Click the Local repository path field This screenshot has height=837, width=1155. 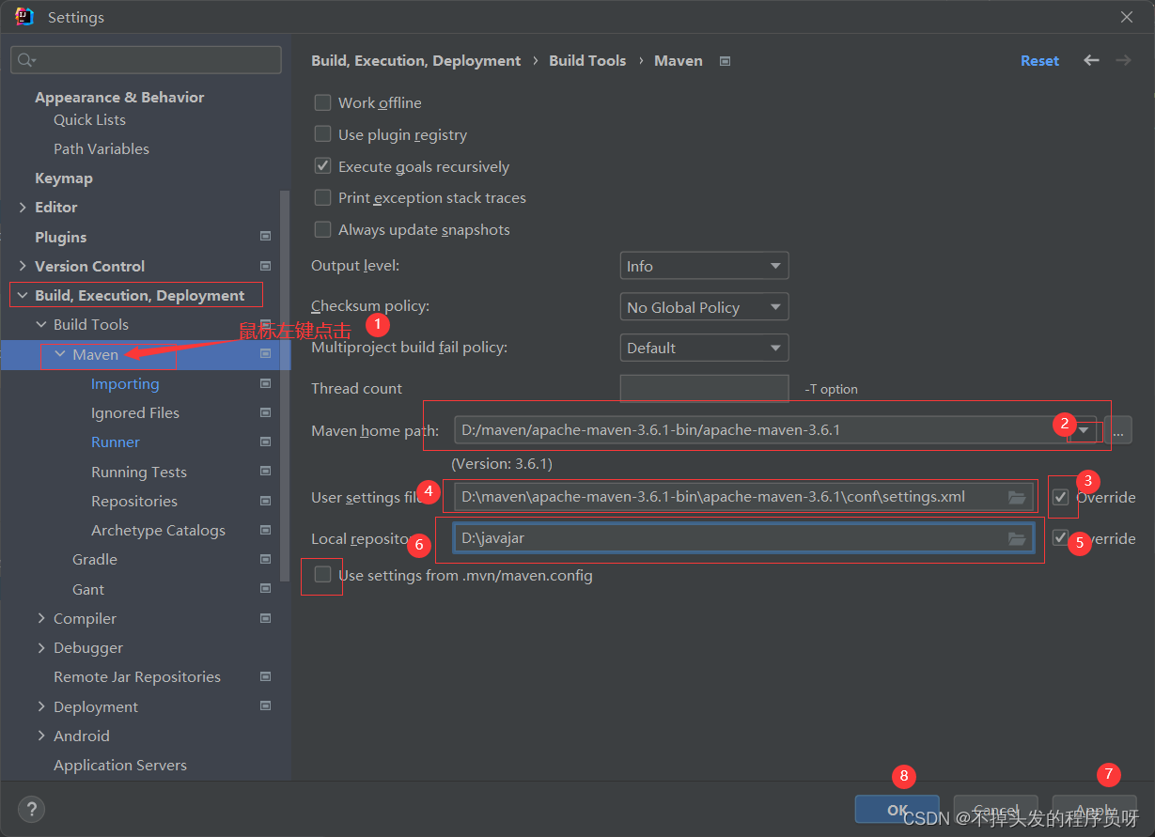coord(743,538)
